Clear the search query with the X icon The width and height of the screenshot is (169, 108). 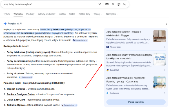[x=100, y=4]
